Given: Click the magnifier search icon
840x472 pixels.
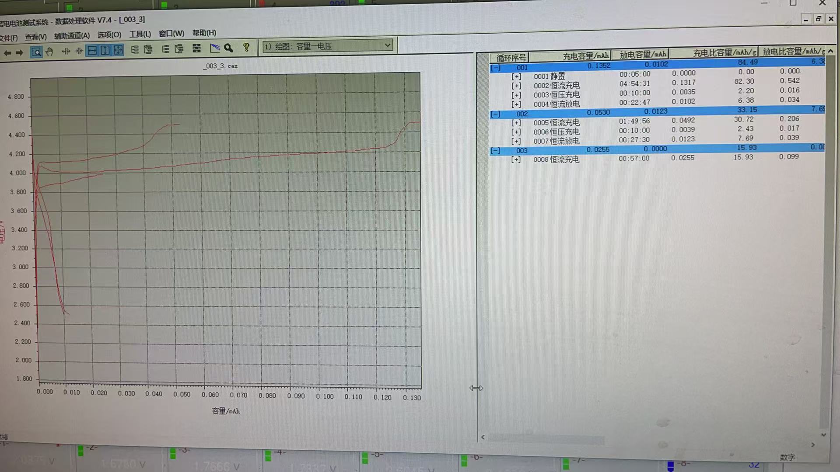Looking at the screenshot, I should coord(228,48).
